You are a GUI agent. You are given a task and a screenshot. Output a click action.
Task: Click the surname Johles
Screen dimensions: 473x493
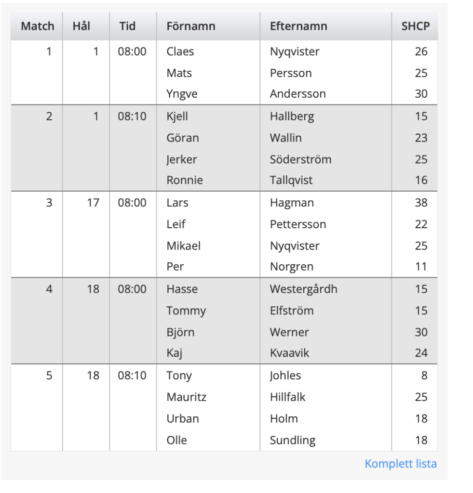(285, 376)
